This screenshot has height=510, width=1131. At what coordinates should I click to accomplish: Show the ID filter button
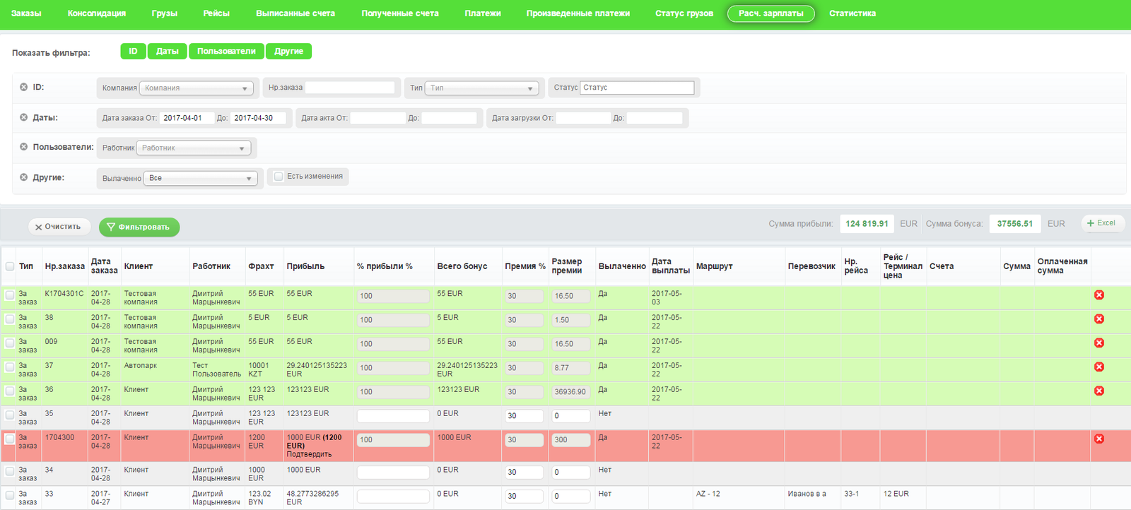click(133, 52)
